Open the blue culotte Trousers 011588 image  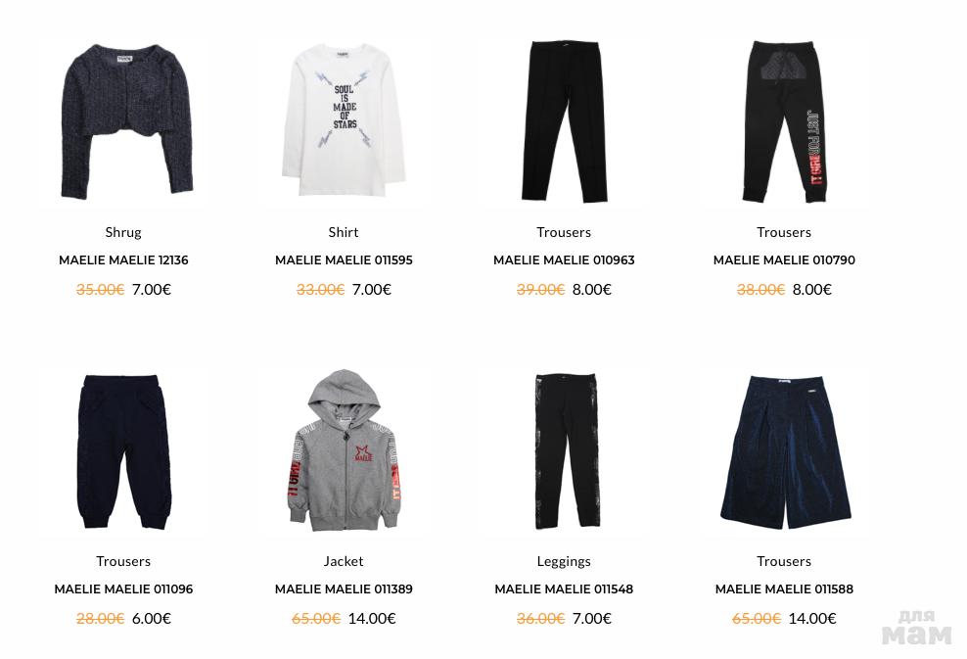(784, 451)
